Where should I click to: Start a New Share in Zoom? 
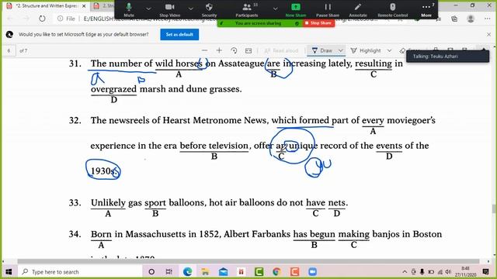(x=295, y=9)
